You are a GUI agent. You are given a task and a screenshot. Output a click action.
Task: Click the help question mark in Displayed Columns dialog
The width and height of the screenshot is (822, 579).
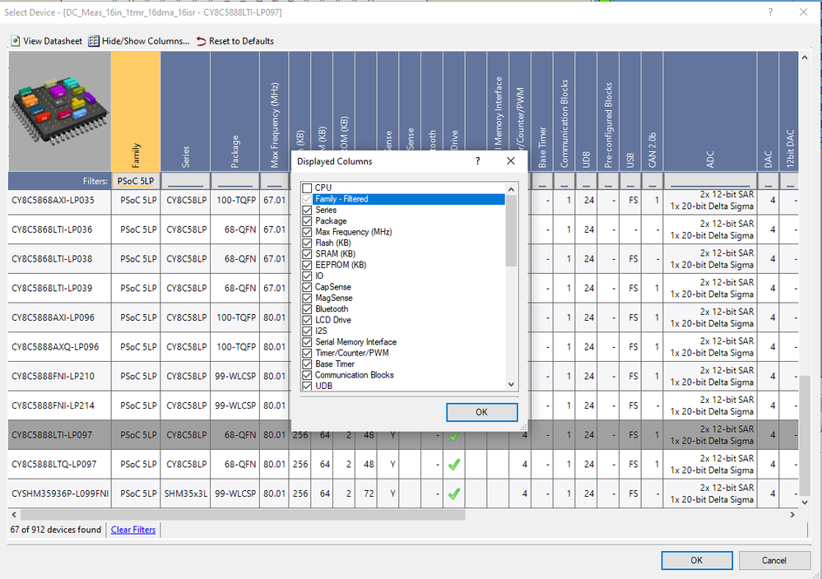pyautogui.click(x=477, y=161)
